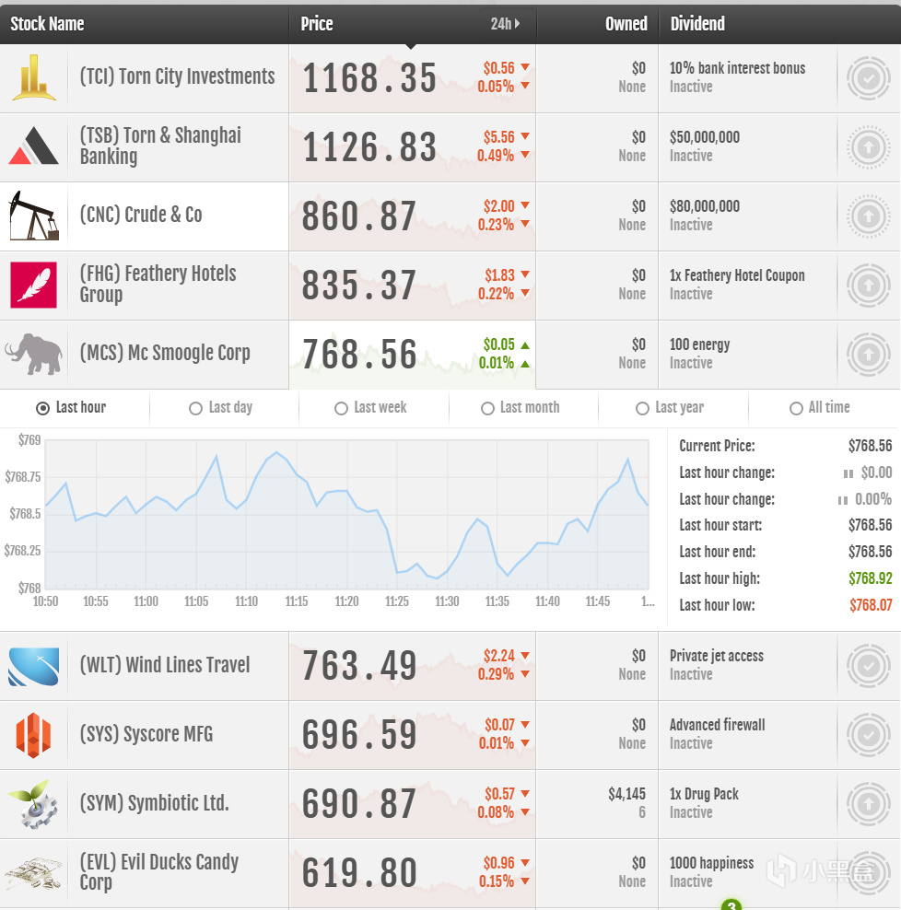The image size is (901, 910).
Task: Expand the CNC price 860.87 chart
Action: click(412, 216)
